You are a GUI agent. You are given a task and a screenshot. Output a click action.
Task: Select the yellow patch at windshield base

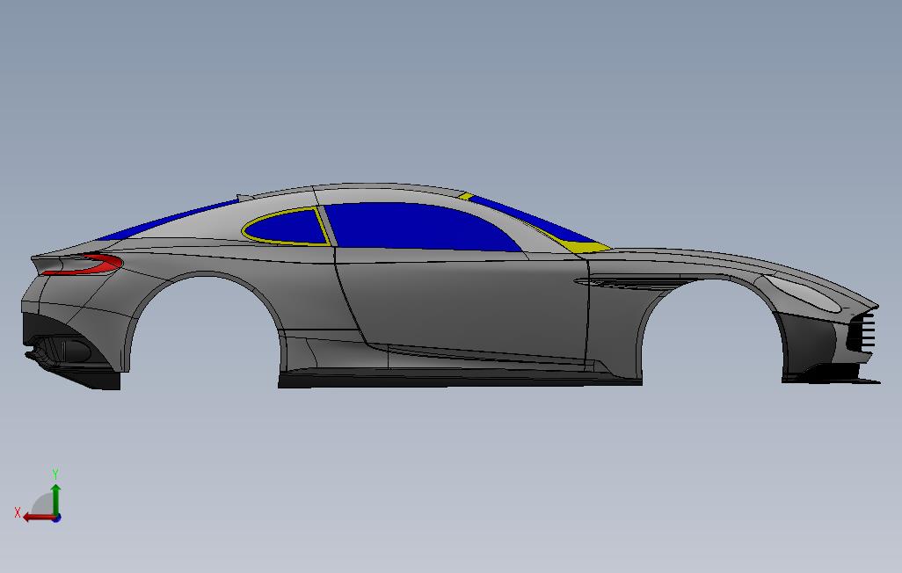tap(586, 246)
